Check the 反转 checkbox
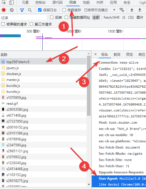Image resolution: width=146 pixels, height=189 pixels. click(x=52, y=17)
